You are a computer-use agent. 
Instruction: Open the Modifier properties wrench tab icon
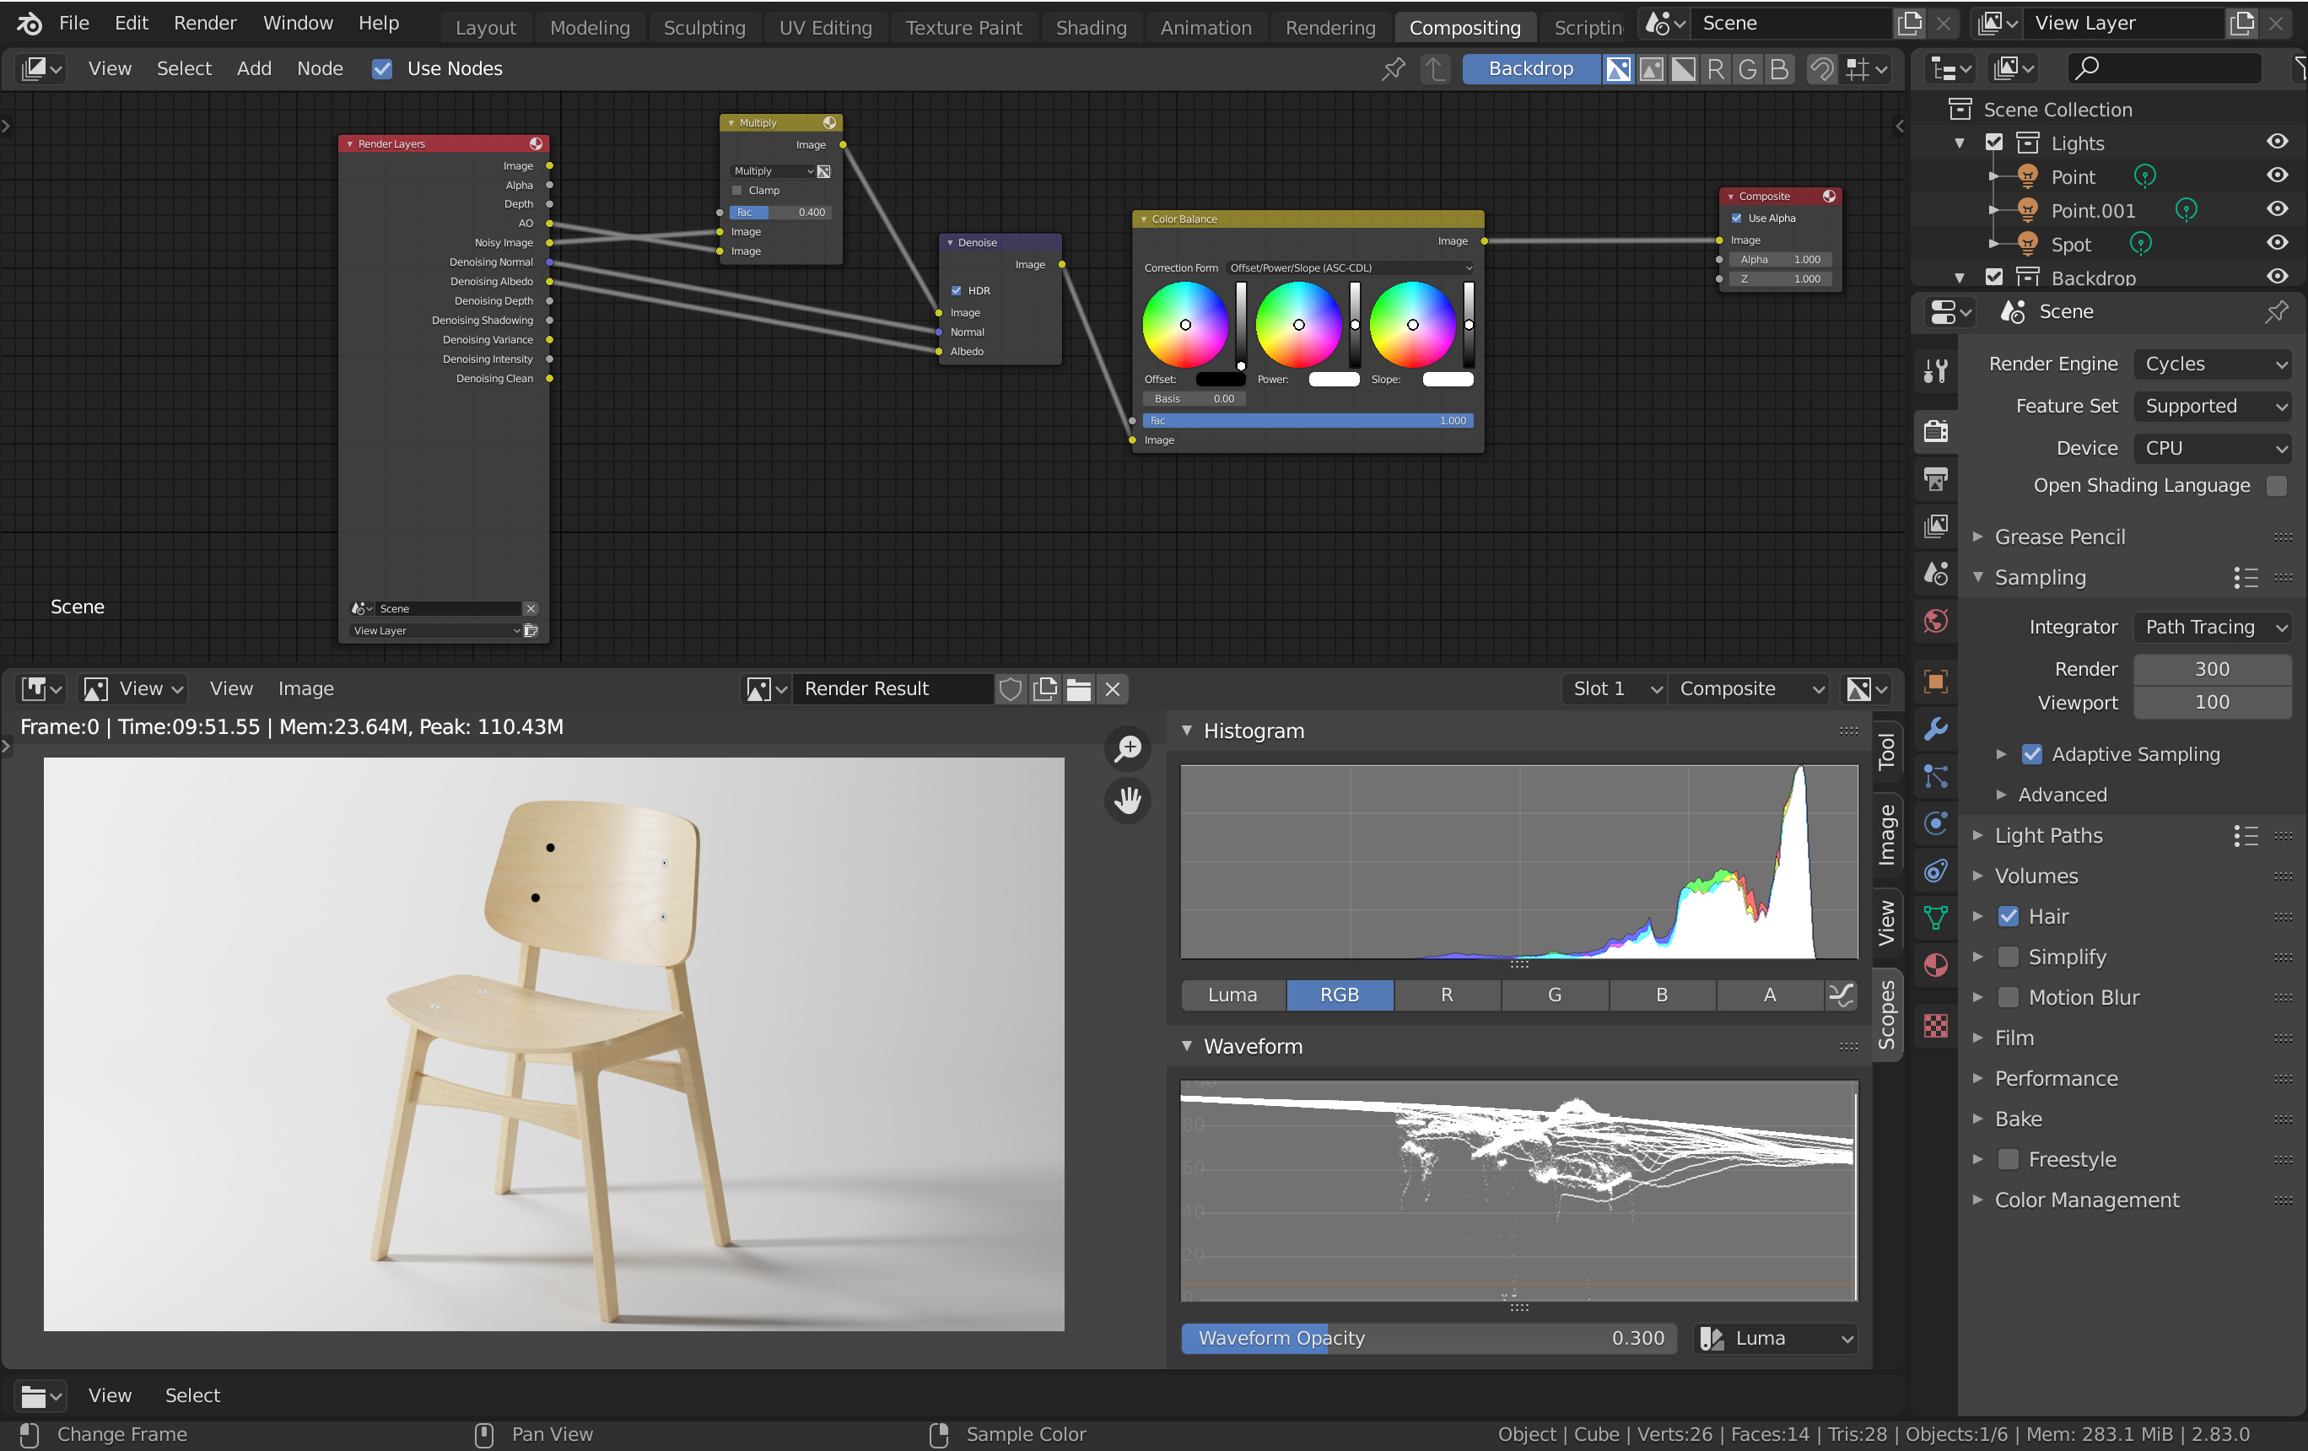coord(1935,730)
